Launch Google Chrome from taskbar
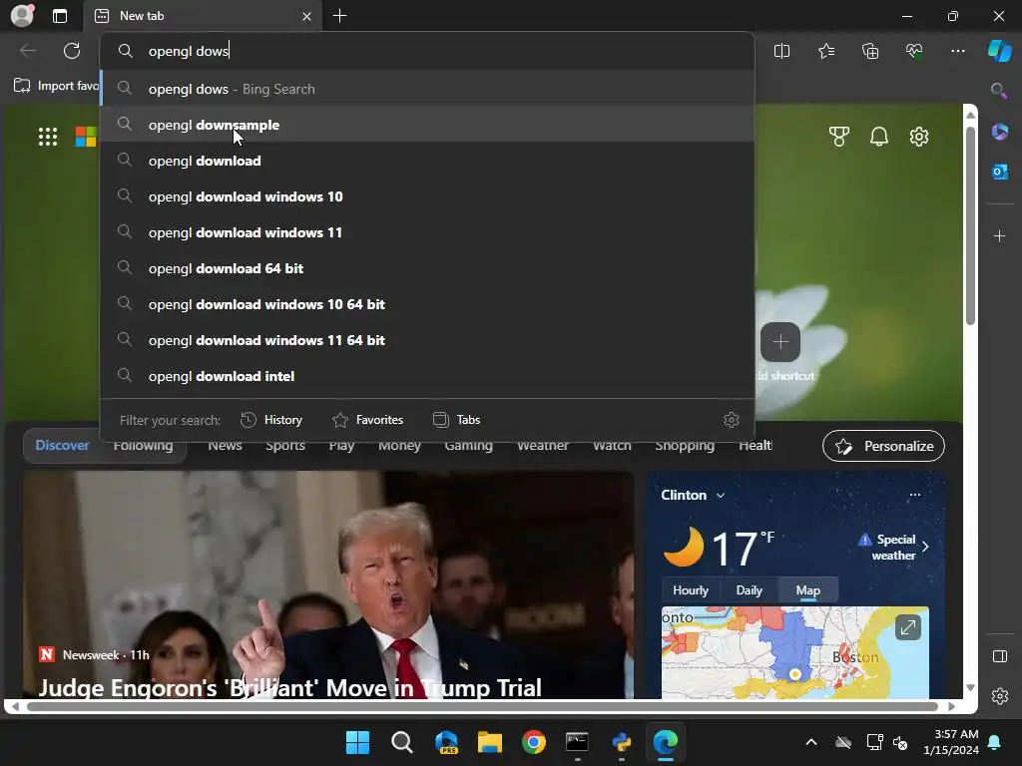This screenshot has height=766, width=1022. click(533, 742)
